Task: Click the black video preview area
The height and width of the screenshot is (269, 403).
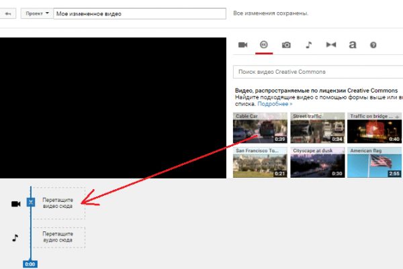Action: pyautogui.click(x=113, y=108)
